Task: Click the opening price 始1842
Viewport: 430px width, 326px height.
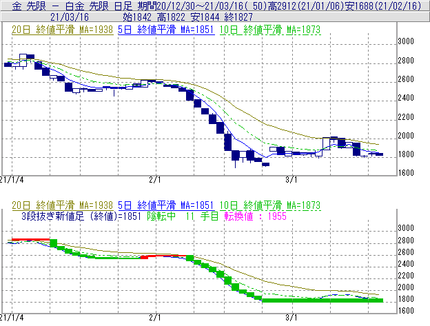Action: (x=137, y=17)
